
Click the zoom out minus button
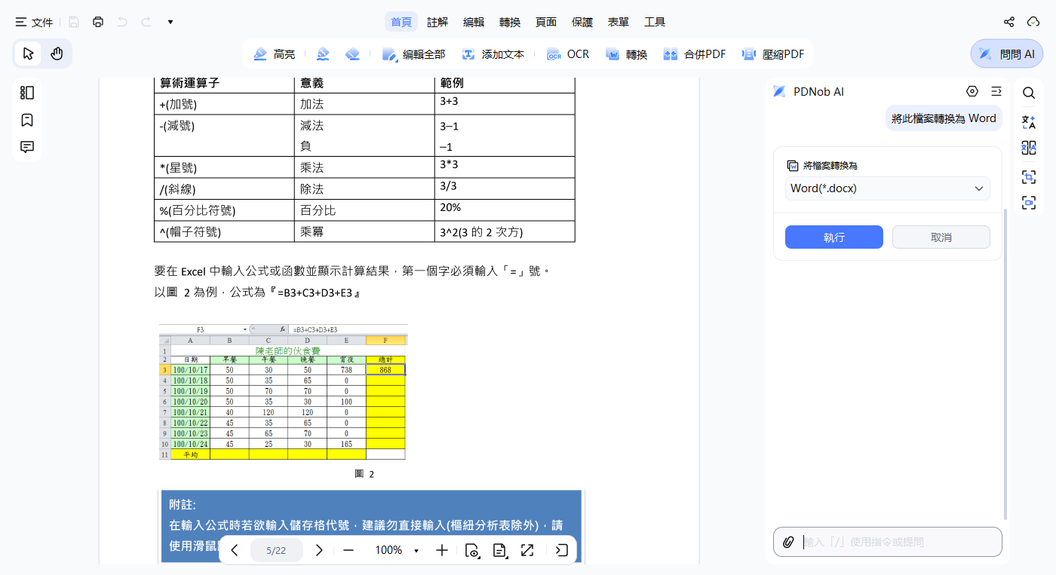tap(348, 550)
